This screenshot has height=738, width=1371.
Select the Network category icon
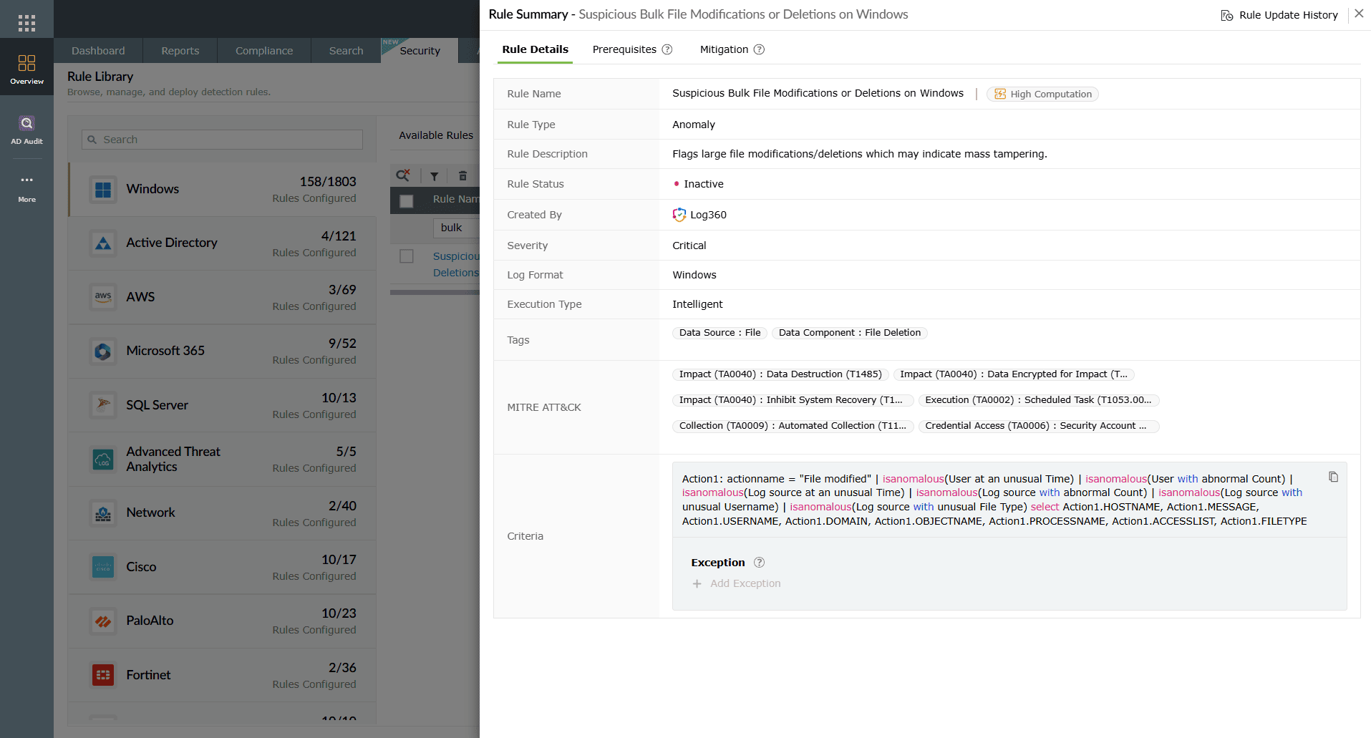103,513
